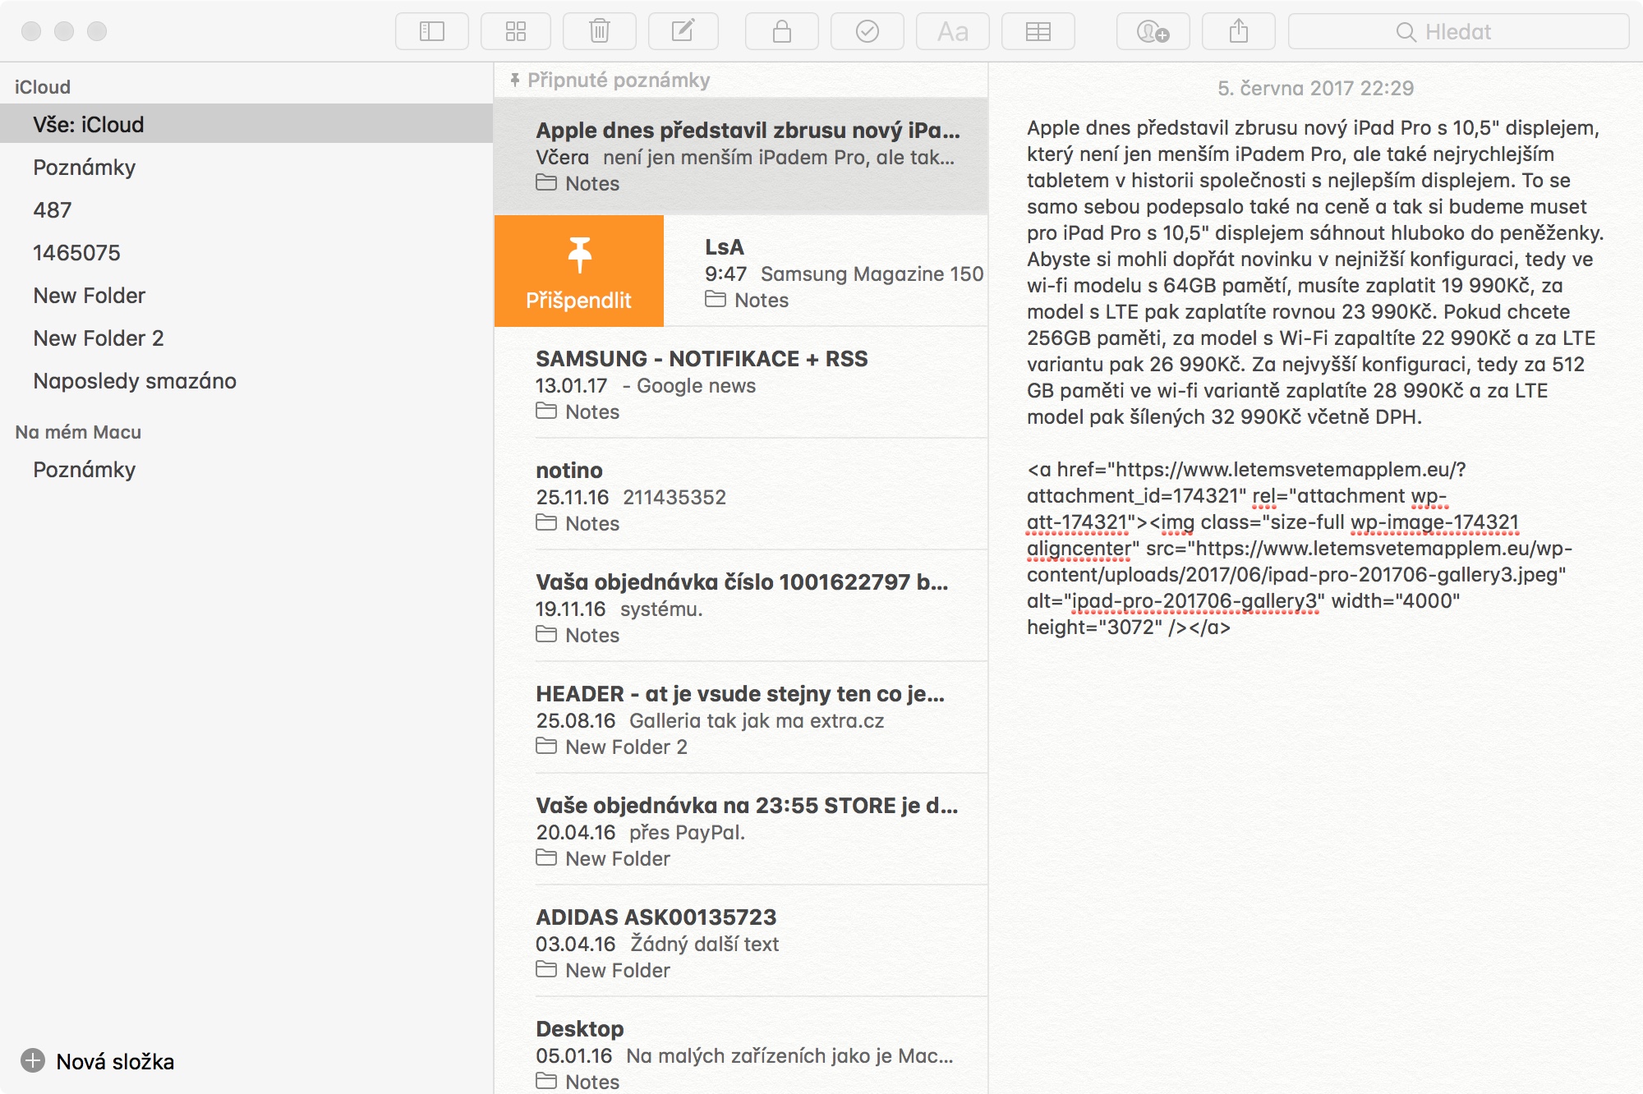Switch to attachments browser grid view
Viewport: 1643px width, 1094px height.
[x=516, y=32]
